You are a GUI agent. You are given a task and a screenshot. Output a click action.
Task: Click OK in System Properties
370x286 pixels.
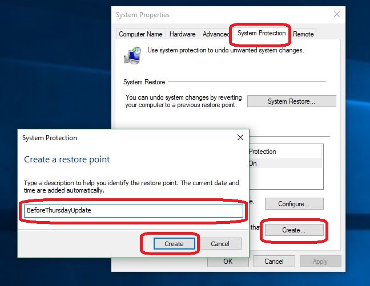(x=227, y=262)
